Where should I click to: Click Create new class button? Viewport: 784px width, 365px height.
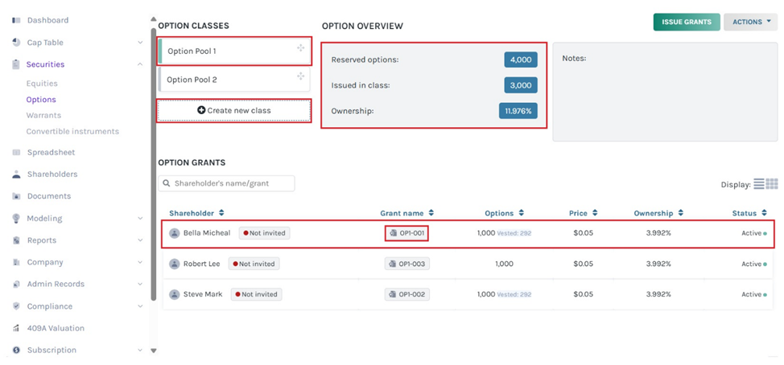(234, 110)
